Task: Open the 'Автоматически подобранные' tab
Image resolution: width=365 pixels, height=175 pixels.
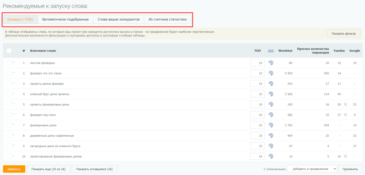Action: (x=65, y=19)
